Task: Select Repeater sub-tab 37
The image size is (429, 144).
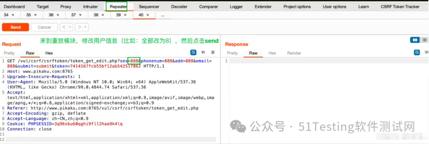Action: 73,15
